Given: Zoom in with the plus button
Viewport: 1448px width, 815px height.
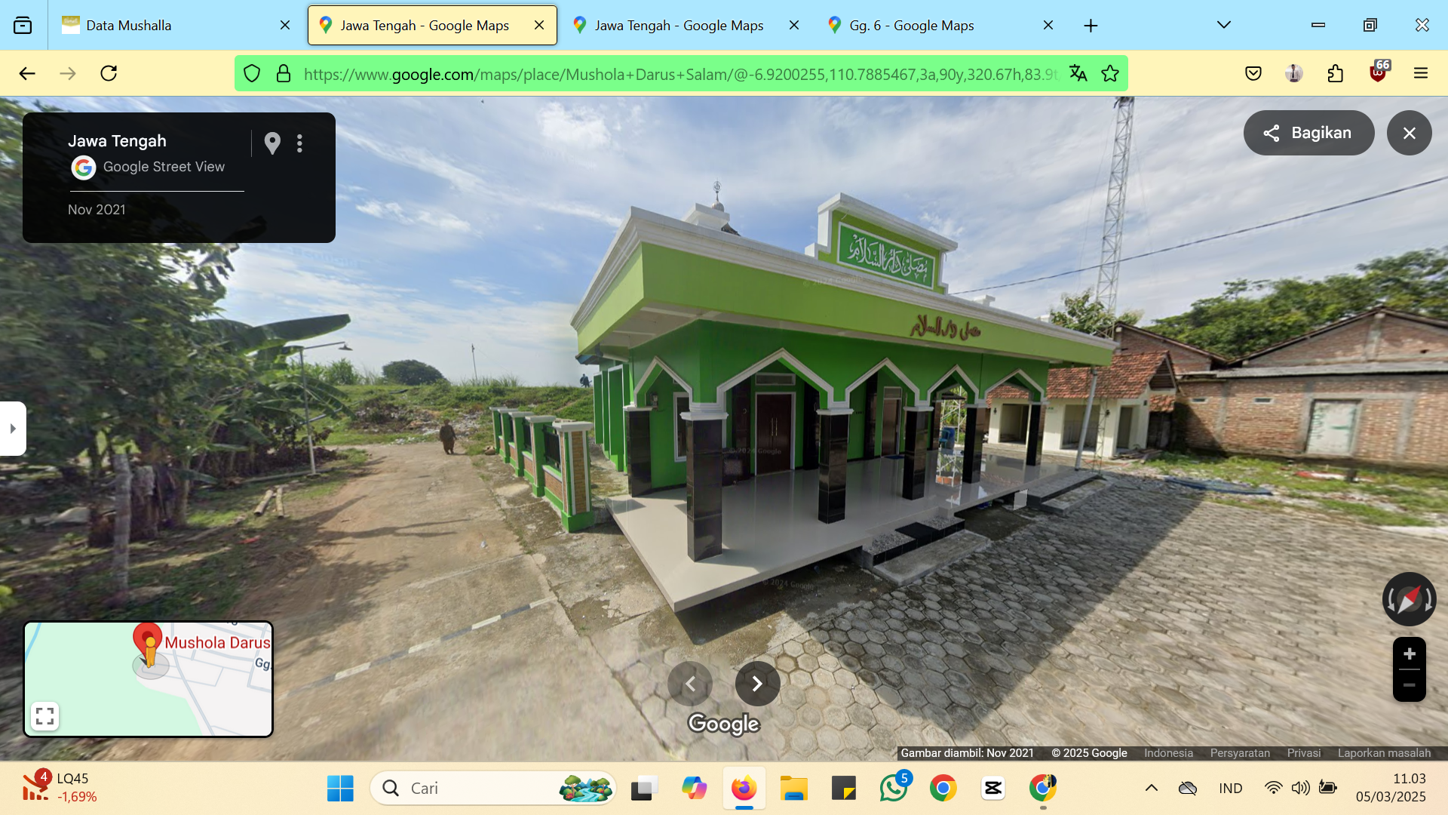Looking at the screenshot, I should point(1409,654).
